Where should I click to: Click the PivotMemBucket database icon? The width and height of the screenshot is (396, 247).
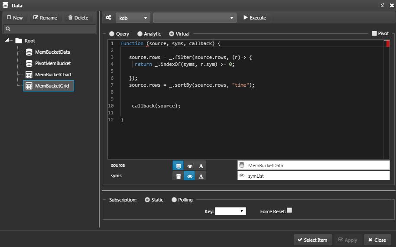tap(29, 63)
